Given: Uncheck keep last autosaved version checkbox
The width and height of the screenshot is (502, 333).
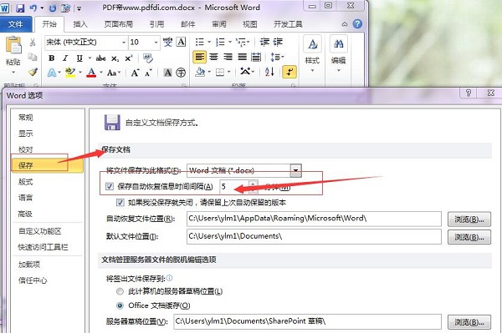Looking at the screenshot, I should 120,203.
